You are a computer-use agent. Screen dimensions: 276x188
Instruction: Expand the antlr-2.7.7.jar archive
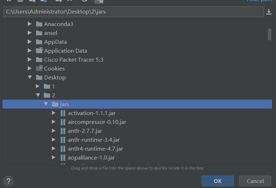coord(53,131)
